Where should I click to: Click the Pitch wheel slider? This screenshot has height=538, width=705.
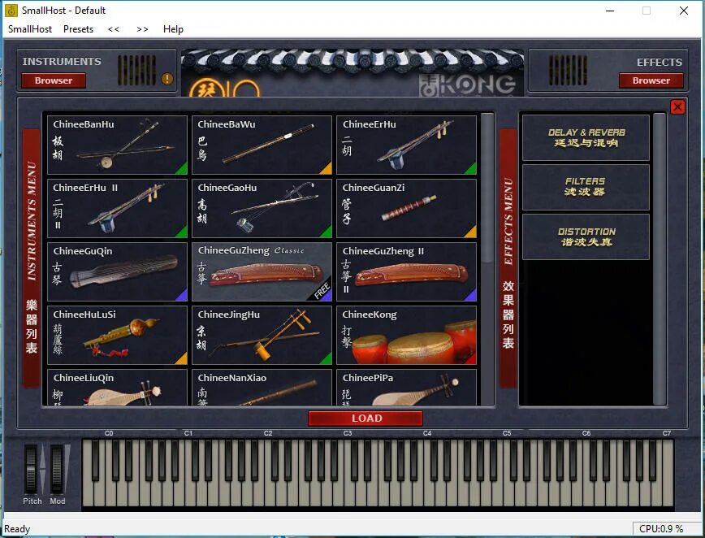(x=31, y=470)
